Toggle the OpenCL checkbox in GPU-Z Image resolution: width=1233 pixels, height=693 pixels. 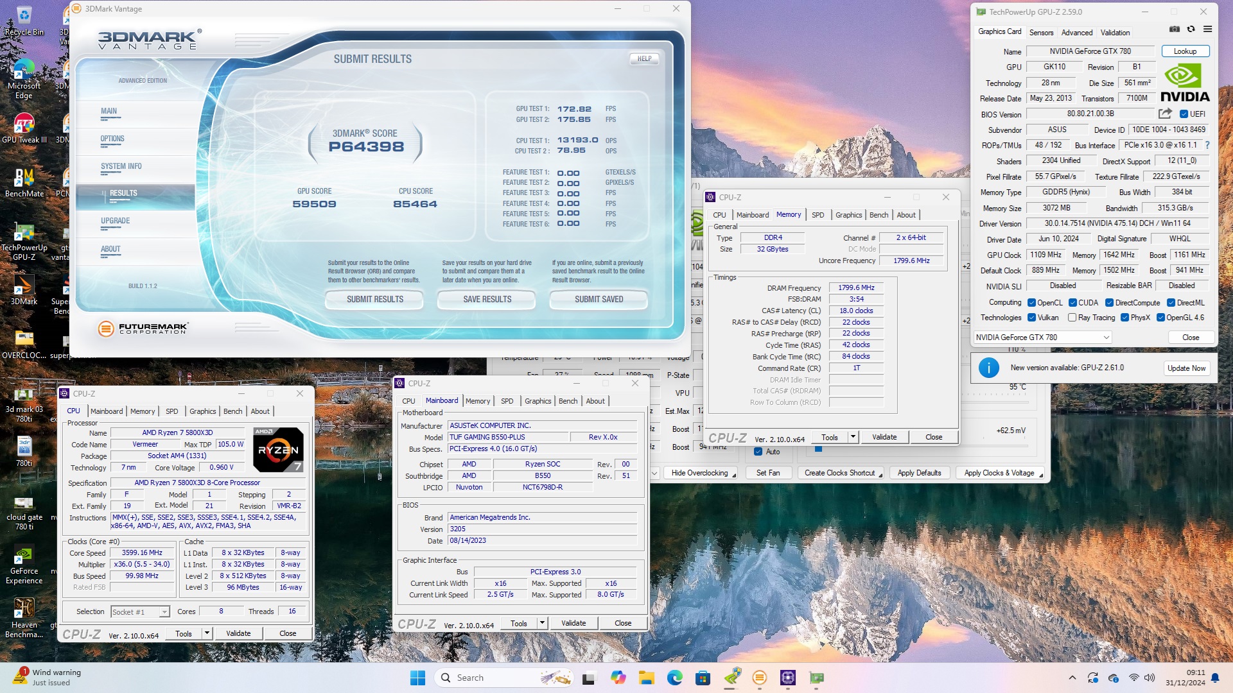pyautogui.click(x=1031, y=303)
